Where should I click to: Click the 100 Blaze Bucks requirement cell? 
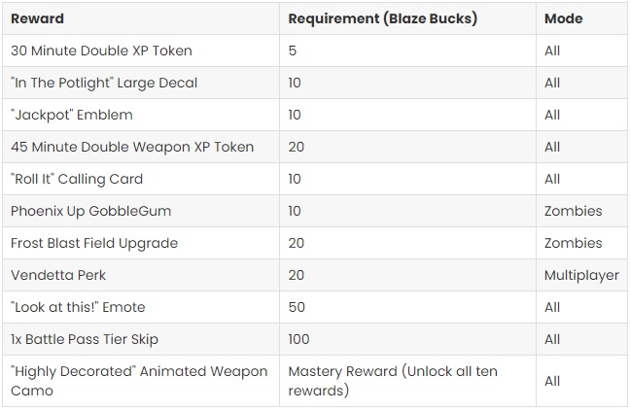[x=407, y=339]
